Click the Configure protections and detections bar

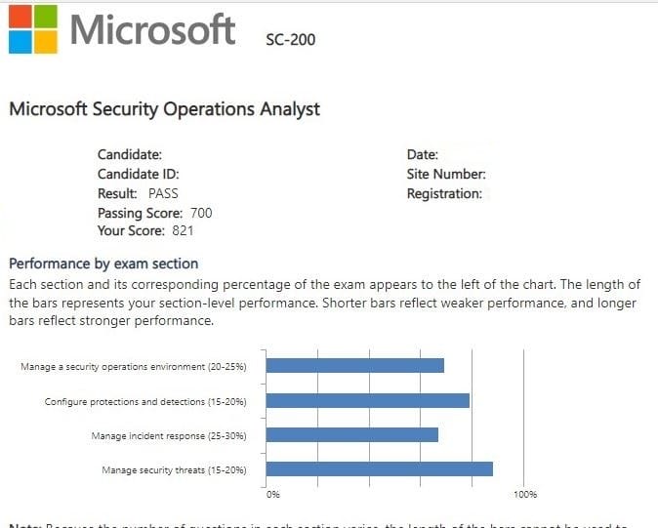point(368,400)
